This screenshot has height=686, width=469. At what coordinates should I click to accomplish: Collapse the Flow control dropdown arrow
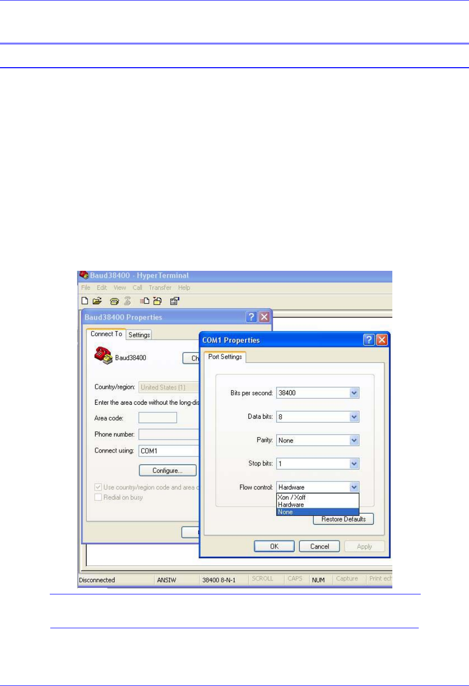pos(354,487)
